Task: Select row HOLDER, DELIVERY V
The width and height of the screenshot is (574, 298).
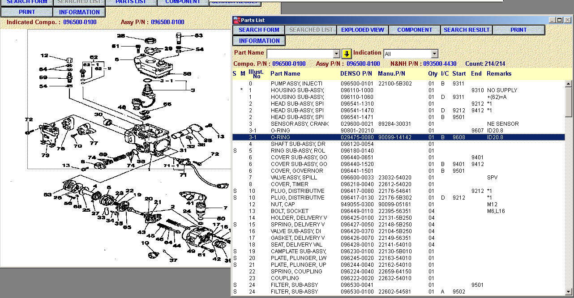Action: (x=398, y=218)
